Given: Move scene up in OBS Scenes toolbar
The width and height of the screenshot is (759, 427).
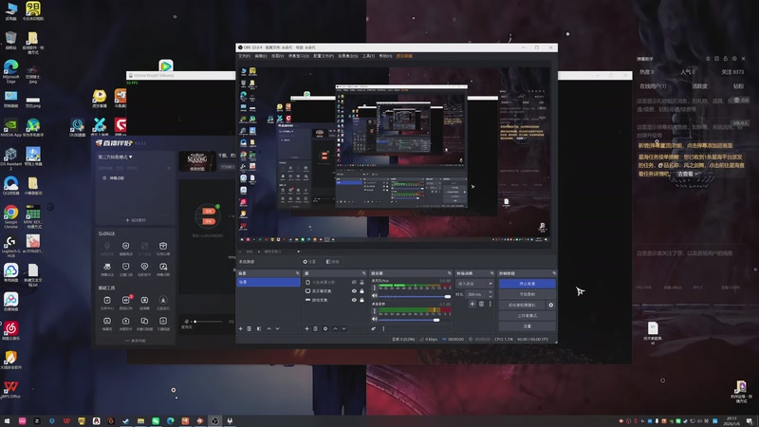Looking at the screenshot, I should pyautogui.click(x=268, y=328).
